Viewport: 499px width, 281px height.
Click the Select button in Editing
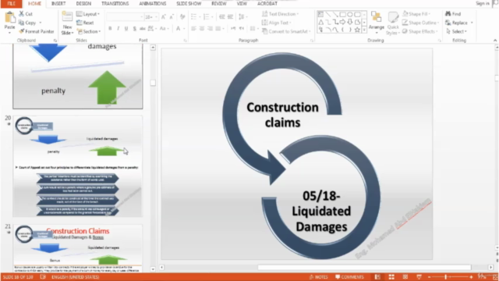pos(456,31)
